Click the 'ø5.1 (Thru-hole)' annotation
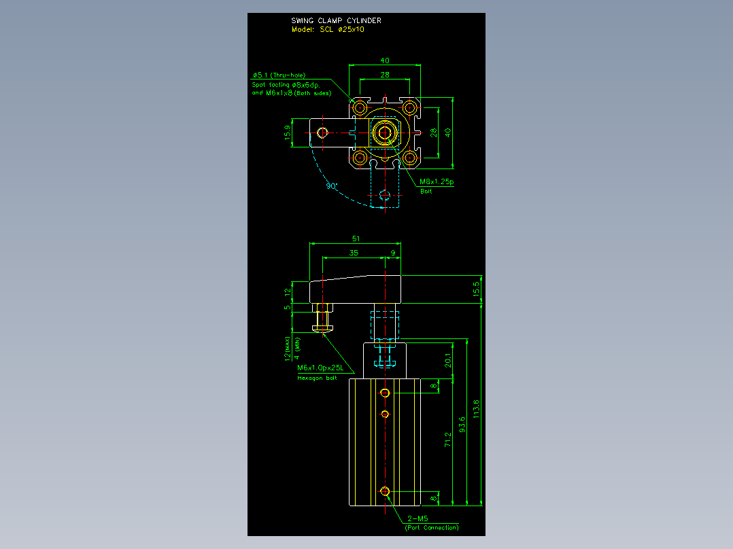The width and height of the screenshot is (733, 549). (279, 75)
